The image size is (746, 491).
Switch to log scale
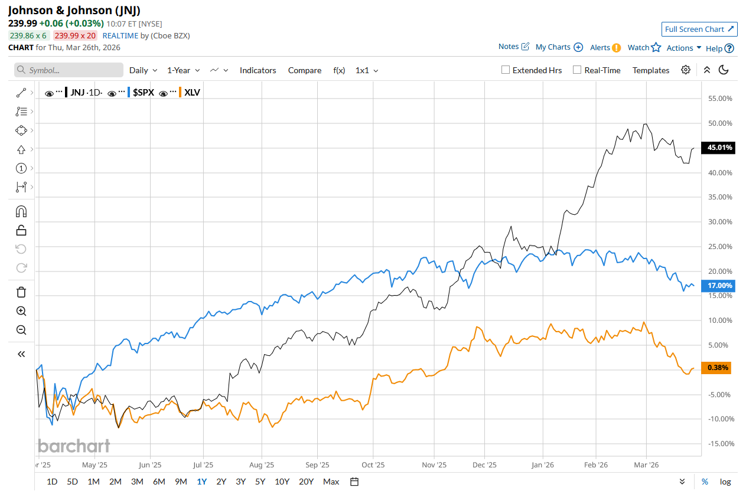[x=725, y=482]
